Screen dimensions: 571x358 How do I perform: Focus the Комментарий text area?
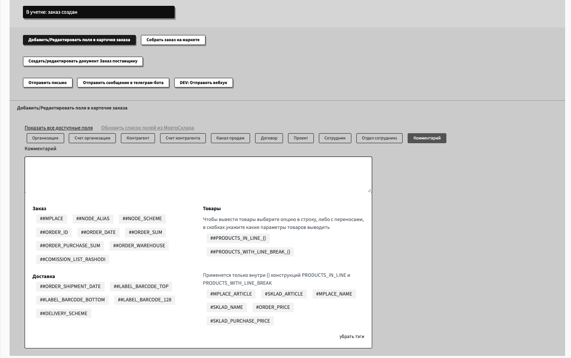pyautogui.click(x=198, y=175)
